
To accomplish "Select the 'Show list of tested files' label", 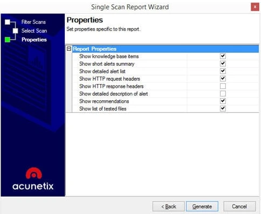I will [103, 109].
